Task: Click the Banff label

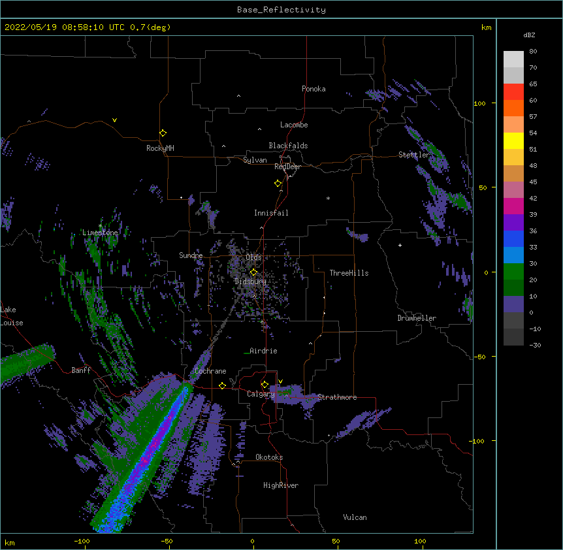Action: (x=81, y=370)
